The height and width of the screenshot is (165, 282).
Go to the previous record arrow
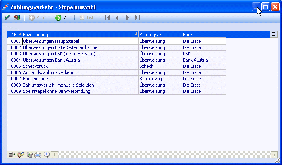coord(117,17)
